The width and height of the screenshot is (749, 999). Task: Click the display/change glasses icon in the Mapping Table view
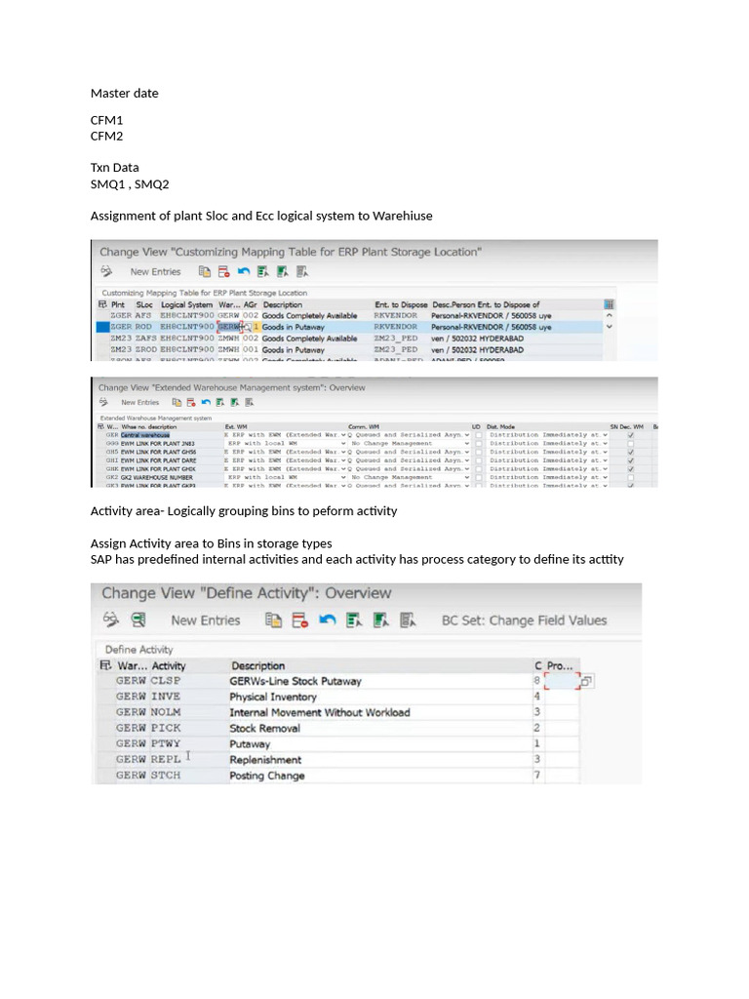point(106,271)
